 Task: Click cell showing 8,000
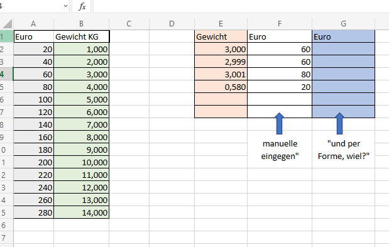(x=81, y=137)
